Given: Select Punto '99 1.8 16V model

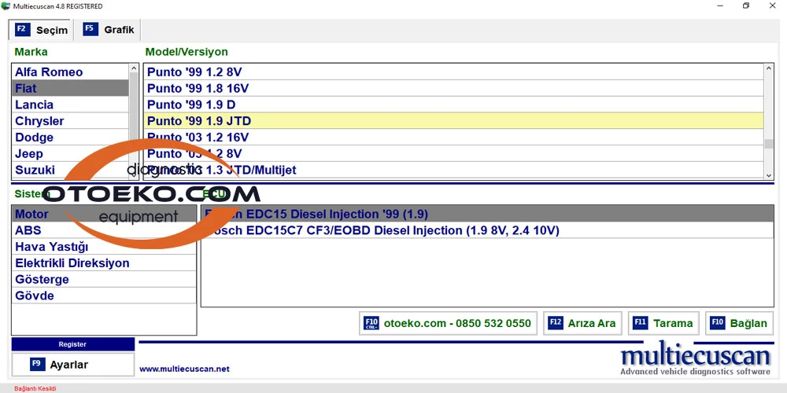Looking at the screenshot, I should 454,88.
